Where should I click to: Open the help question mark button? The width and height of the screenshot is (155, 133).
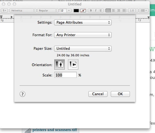pyautogui.click(x=23, y=94)
